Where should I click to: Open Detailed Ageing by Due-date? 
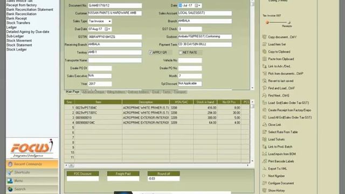tap(27, 32)
